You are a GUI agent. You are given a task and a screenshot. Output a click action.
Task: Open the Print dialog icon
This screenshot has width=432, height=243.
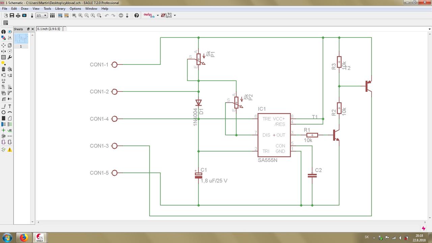point(18,16)
